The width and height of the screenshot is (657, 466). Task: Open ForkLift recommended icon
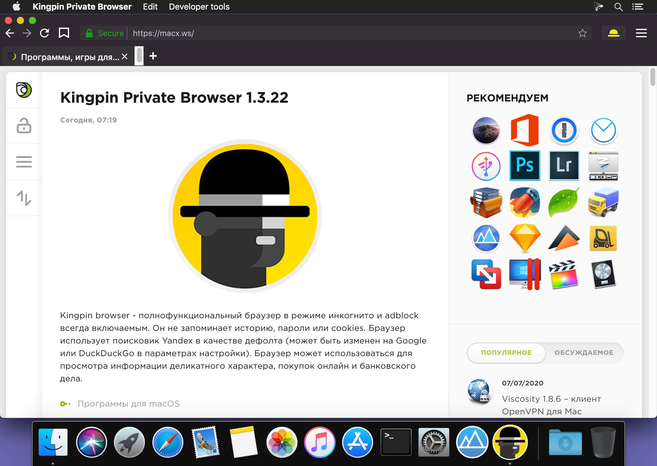[x=603, y=238]
